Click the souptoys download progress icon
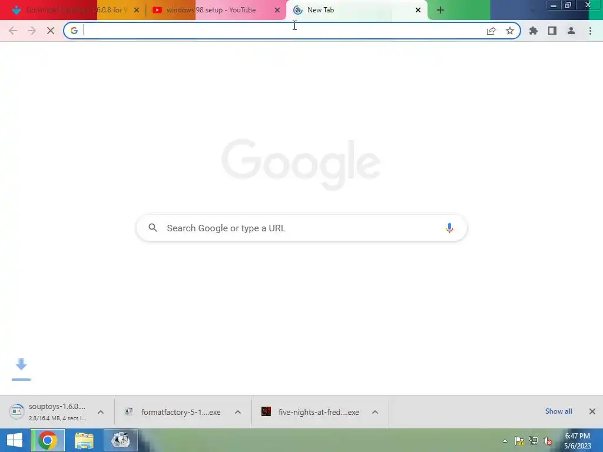The height and width of the screenshot is (452, 603). 16,411
